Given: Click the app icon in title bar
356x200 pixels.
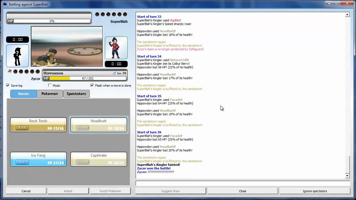Looking at the screenshot, I should tap(5, 4).
